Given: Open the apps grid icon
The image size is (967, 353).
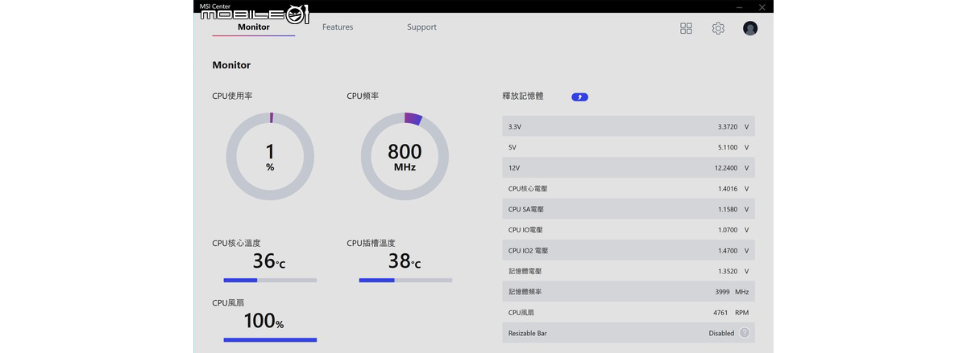Looking at the screenshot, I should [686, 28].
